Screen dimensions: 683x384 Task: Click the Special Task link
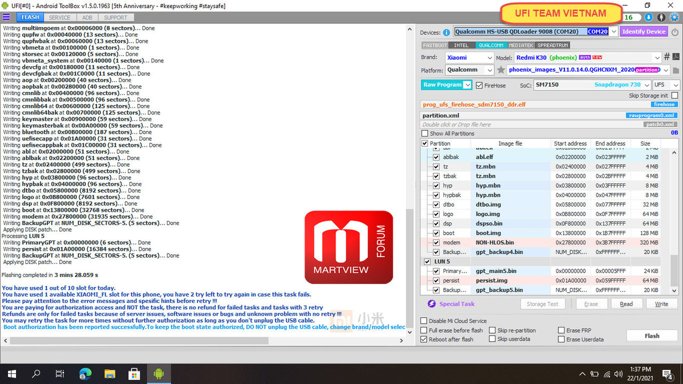click(x=457, y=304)
